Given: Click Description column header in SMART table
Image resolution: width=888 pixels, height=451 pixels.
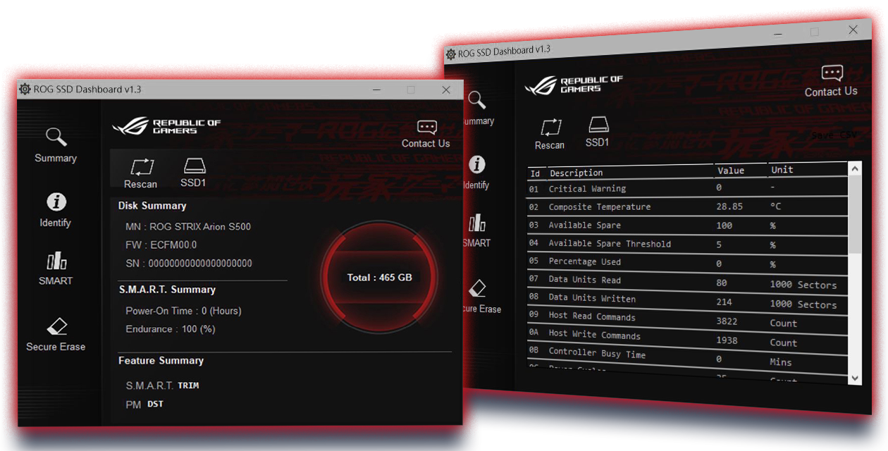Looking at the screenshot, I should (x=576, y=173).
